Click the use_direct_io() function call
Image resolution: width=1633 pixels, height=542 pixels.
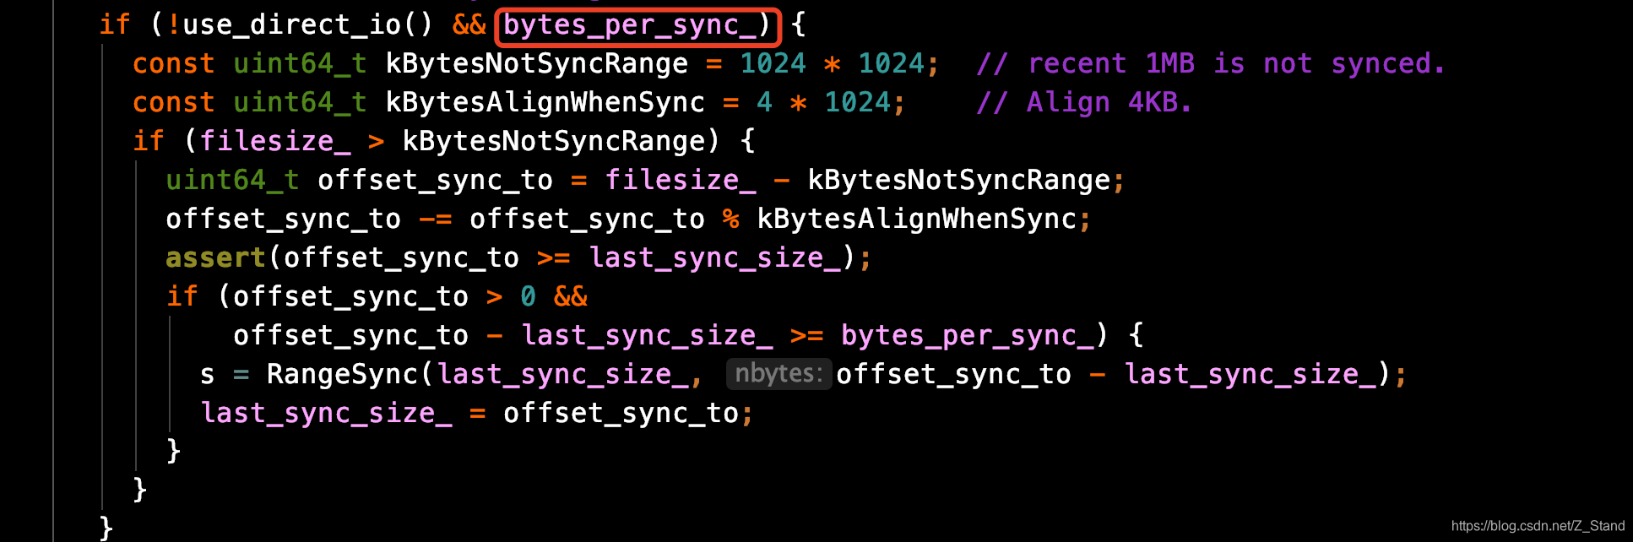pos(307,24)
